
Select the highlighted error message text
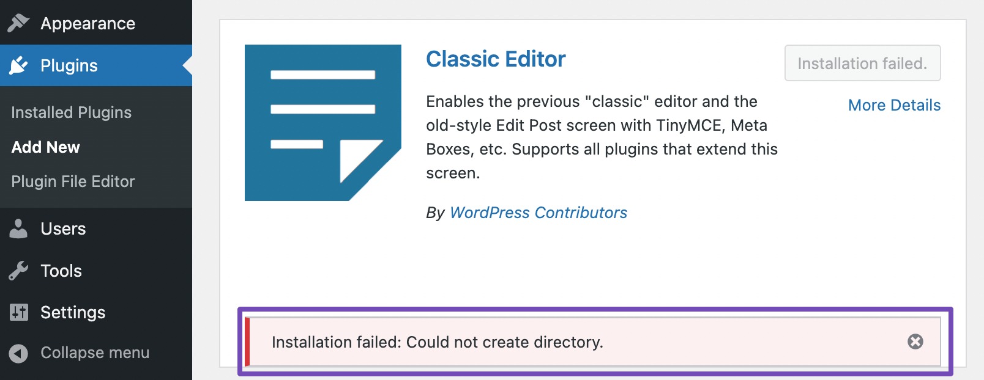click(438, 343)
